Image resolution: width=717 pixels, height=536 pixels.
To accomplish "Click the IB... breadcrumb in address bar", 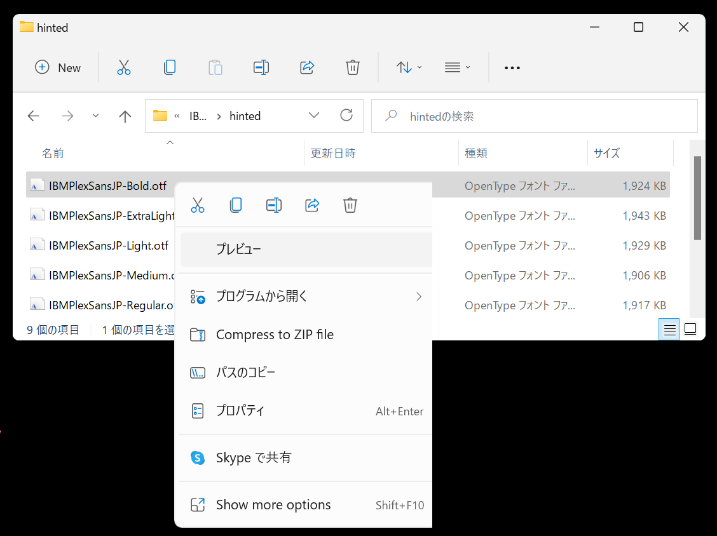I will 198,116.
